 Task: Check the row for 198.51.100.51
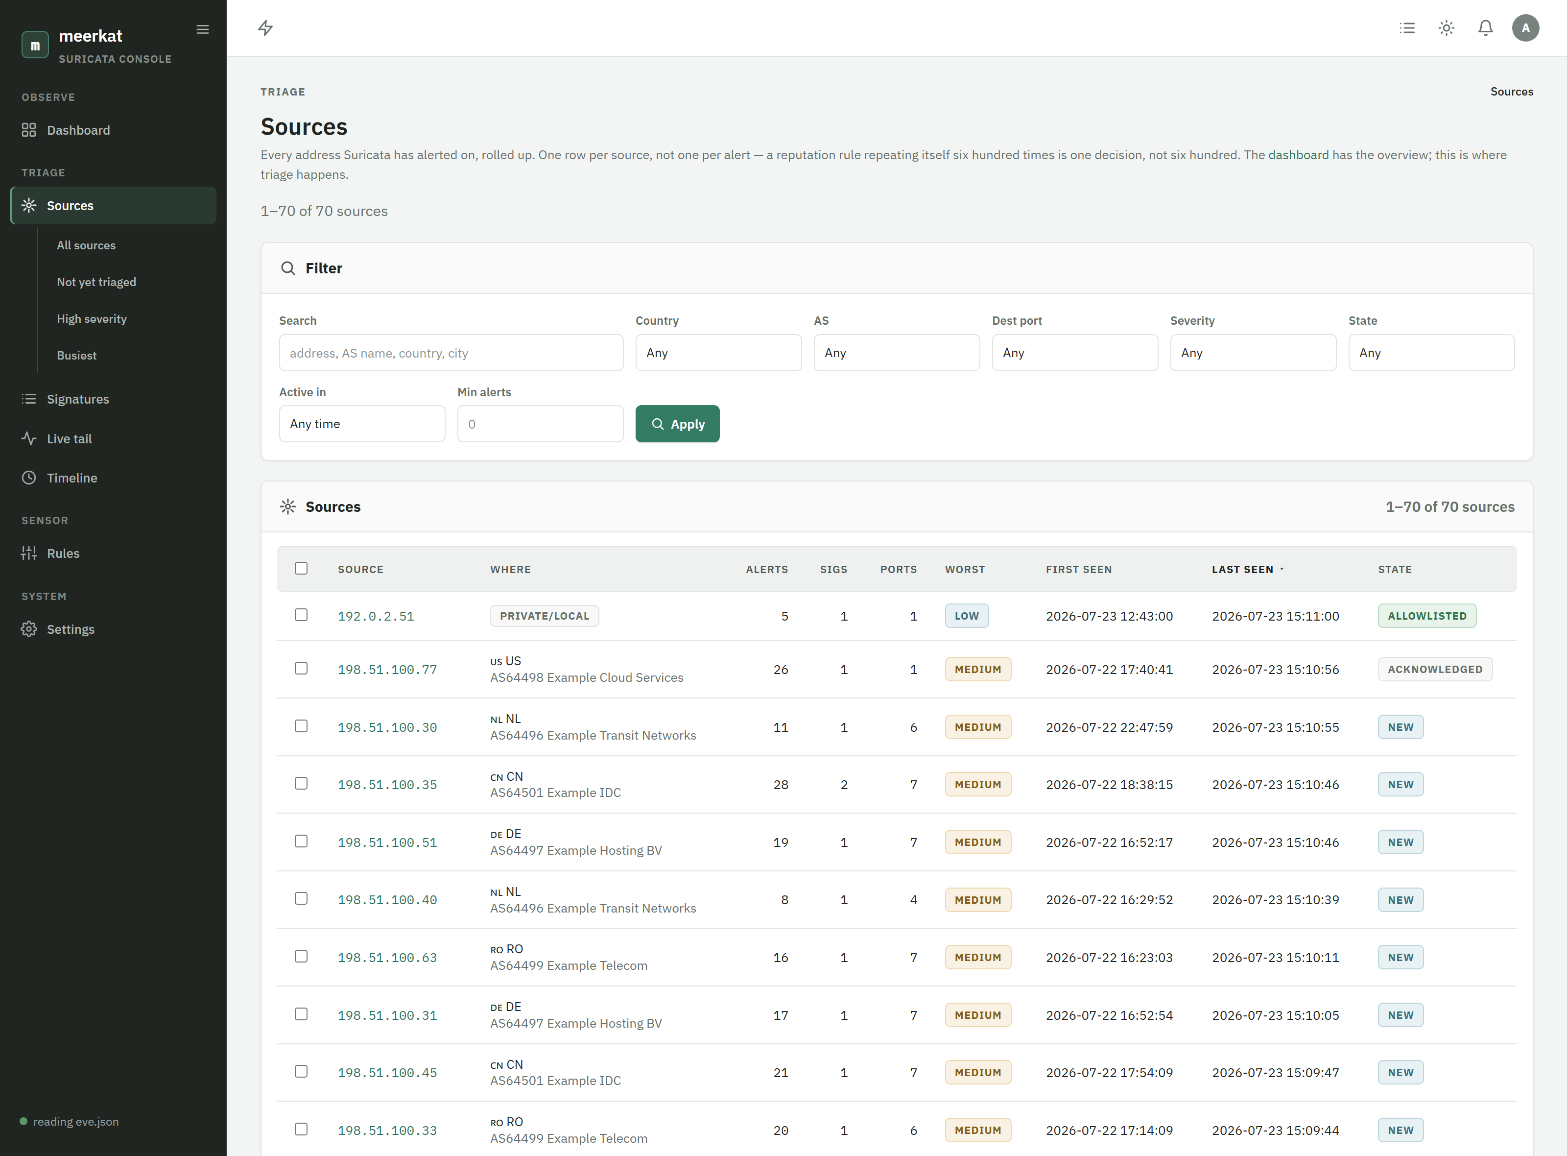[x=301, y=841]
